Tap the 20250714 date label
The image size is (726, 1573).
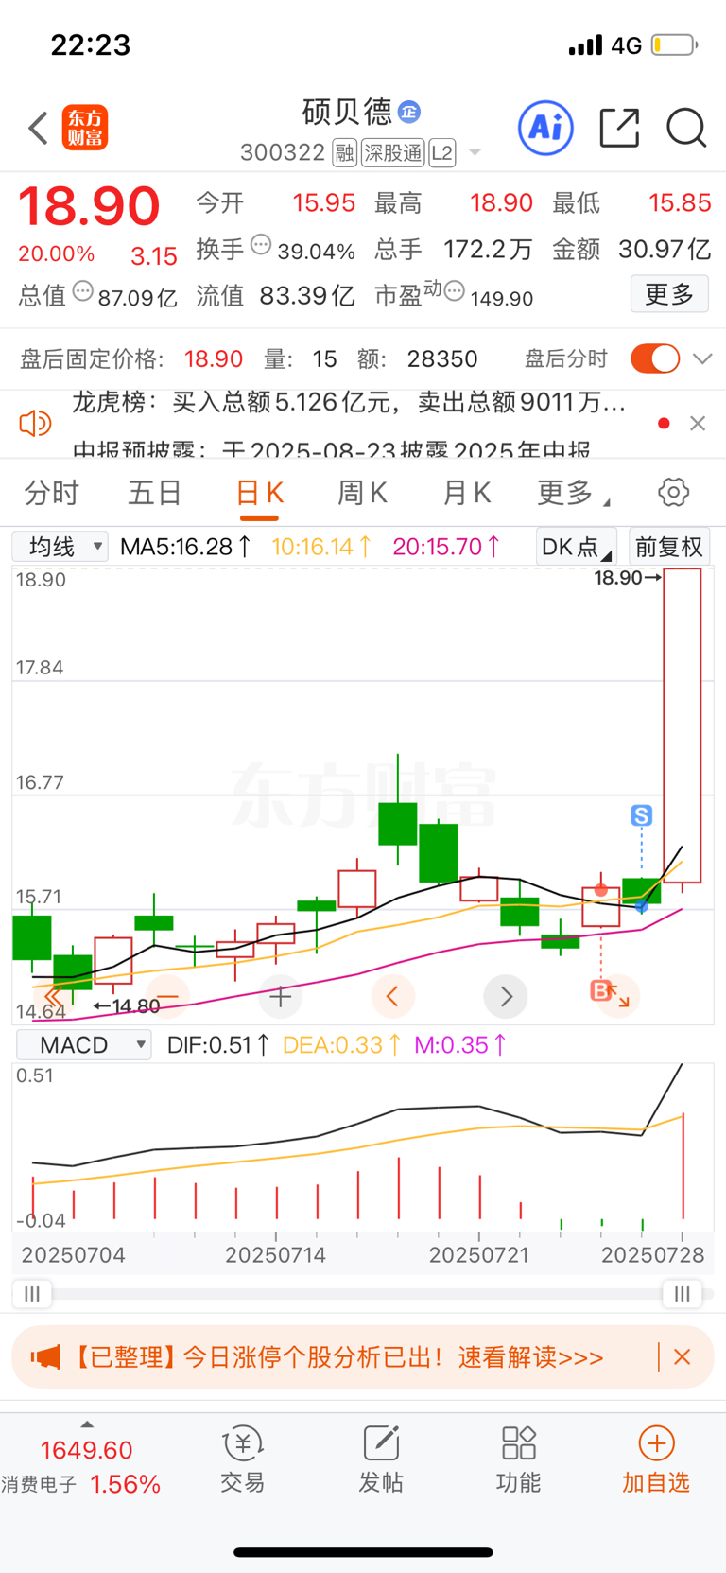pyautogui.click(x=276, y=1255)
